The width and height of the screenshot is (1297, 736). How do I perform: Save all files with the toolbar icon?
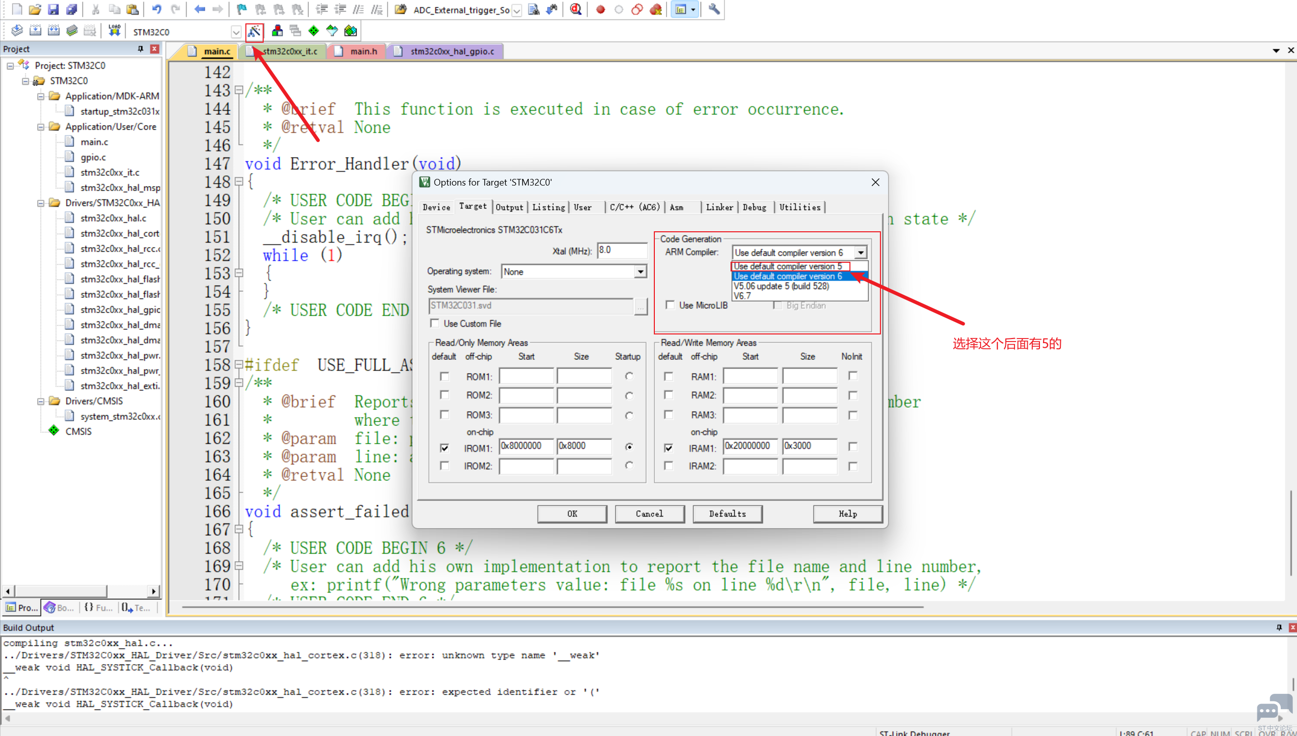coord(72,9)
